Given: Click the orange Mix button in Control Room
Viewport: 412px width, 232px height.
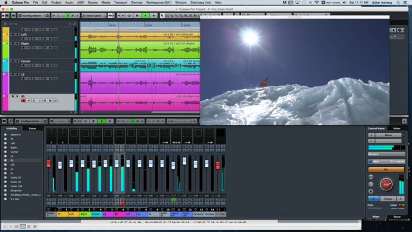Looking at the screenshot, I should [386, 169].
